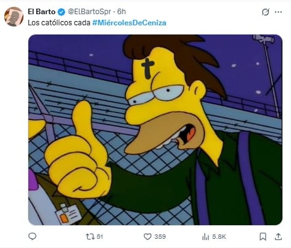Click the 51 reposts count
This screenshot has height=248, width=291.
100,236
